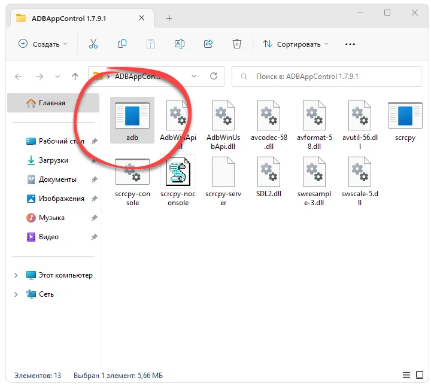Image resolution: width=431 pixels, height=387 pixels.
Task: Switch to large icons view
Action: (420, 375)
